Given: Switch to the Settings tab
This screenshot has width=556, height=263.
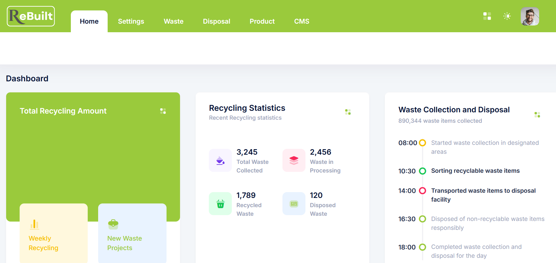Looking at the screenshot, I should 131,21.
